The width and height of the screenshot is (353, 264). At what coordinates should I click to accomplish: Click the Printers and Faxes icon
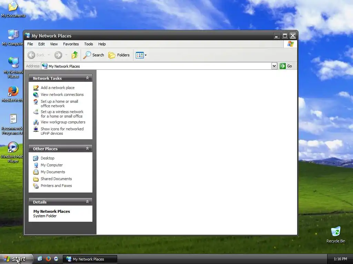tap(36, 186)
